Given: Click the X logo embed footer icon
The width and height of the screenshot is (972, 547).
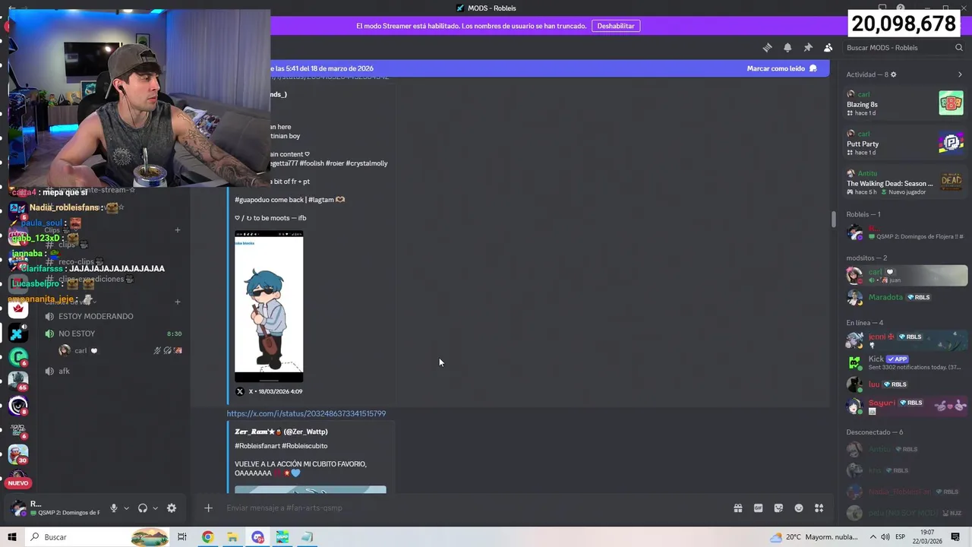Looking at the screenshot, I should [x=240, y=391].
